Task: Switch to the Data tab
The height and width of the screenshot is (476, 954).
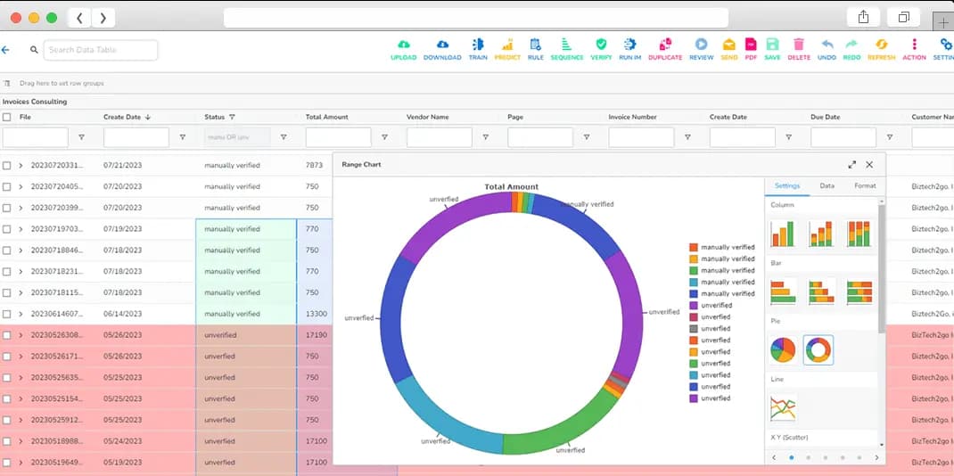Action: tap(827, 185)
